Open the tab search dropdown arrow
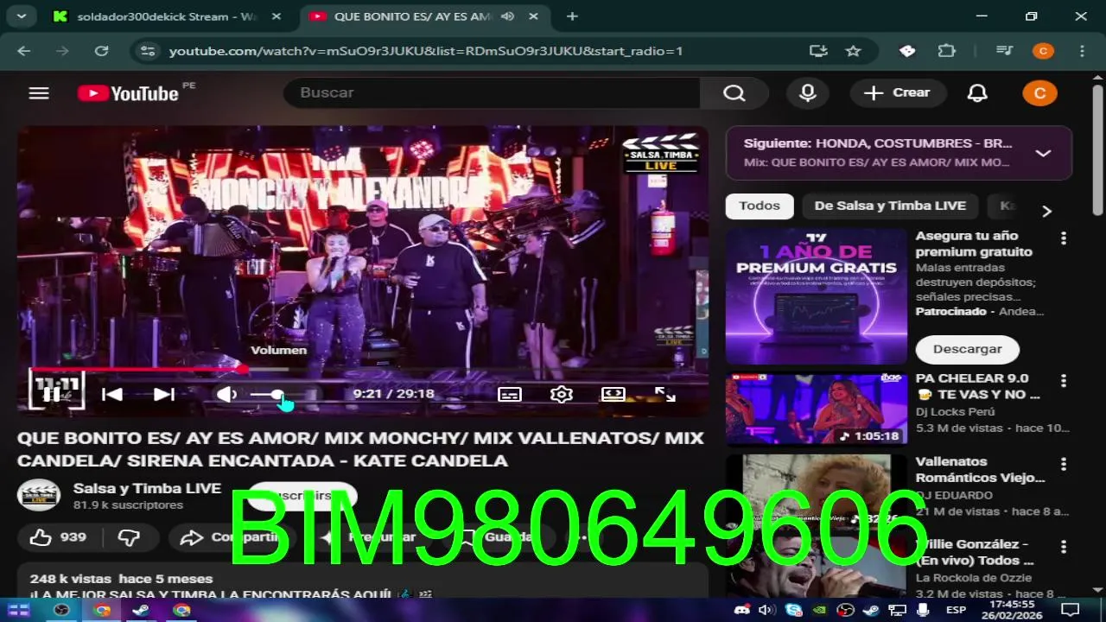 coord(21,16)
